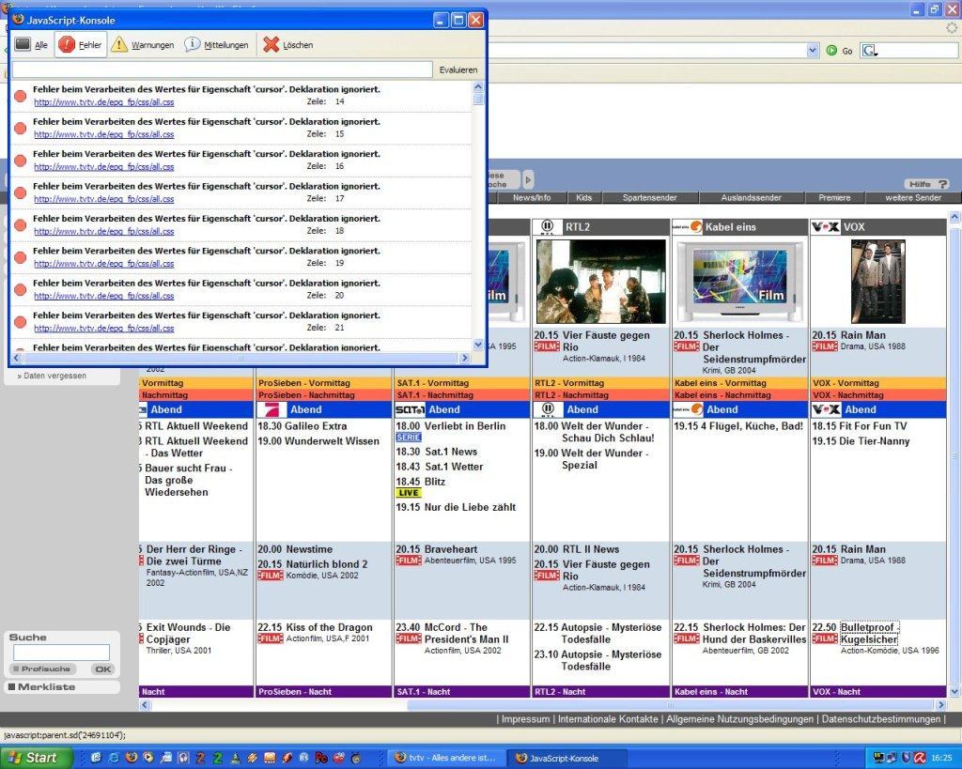Open the Impressum footer link
The width and height of the screenshot is (962, 769).
coord(525,719)
